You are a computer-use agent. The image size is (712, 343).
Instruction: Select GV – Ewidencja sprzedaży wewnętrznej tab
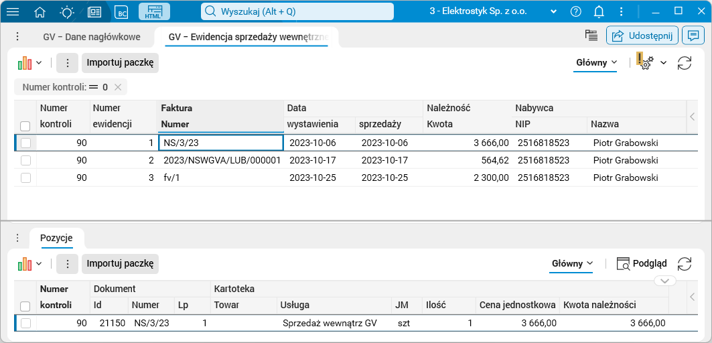(x=247, y=38)
